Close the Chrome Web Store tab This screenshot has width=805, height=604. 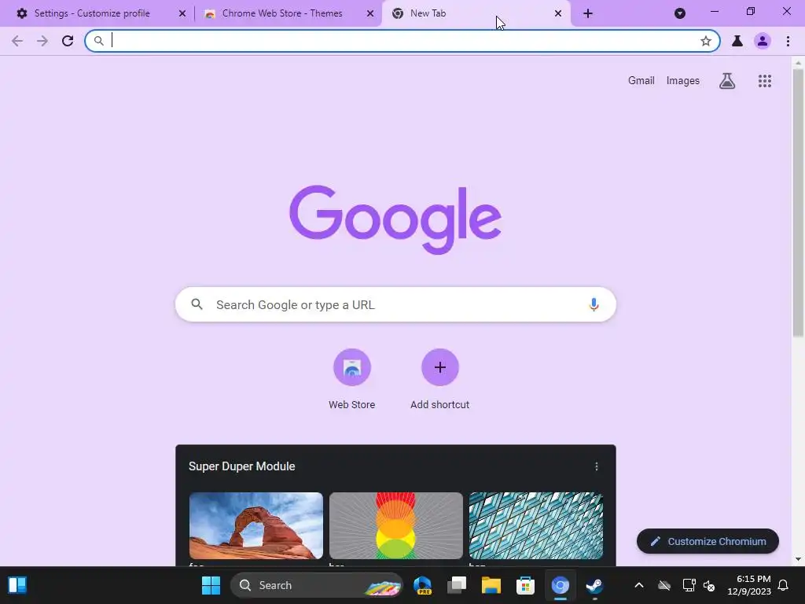(x=370, y=13)
